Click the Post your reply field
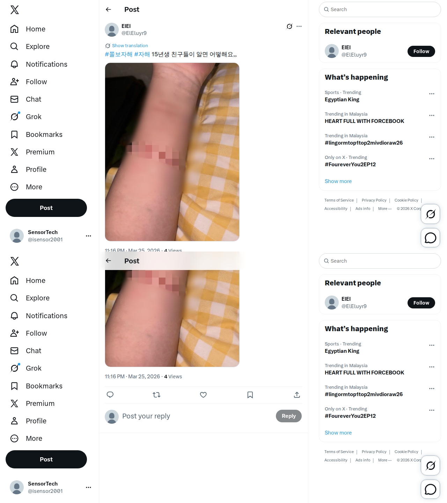This screenshot has width=447, height=503. [x=197, y=416]
